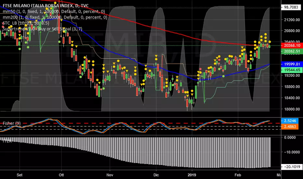Click the Dic month label on time axis
Image resolution: width=303 pixels, height=179 pixels.
[x=156, y=175]
